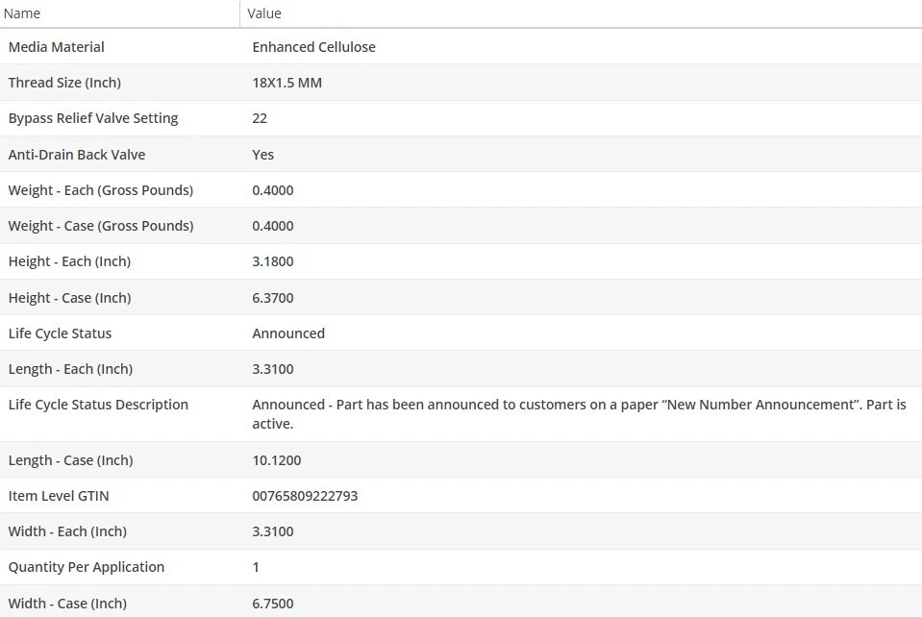Viewport: 922px width, 617px height.
Task: Select the Length - Each (Inch) label
Action: tap(70, 369)
